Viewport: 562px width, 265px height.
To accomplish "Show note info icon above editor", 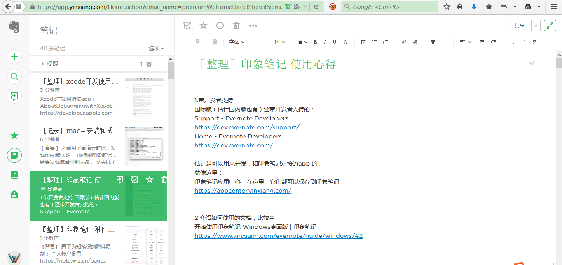I will pyautogui.click(x=220, y=25).
